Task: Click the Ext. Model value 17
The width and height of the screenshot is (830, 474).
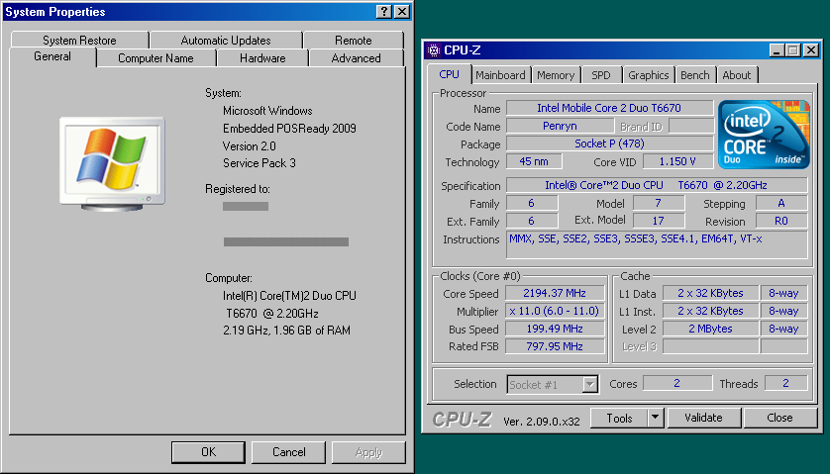Action: click(659, 221)
